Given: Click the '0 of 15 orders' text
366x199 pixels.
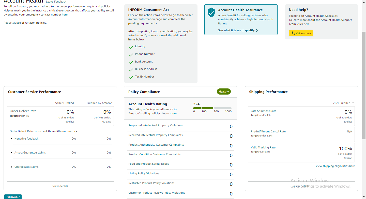Looking at the screenshot, I should [66, 117].
